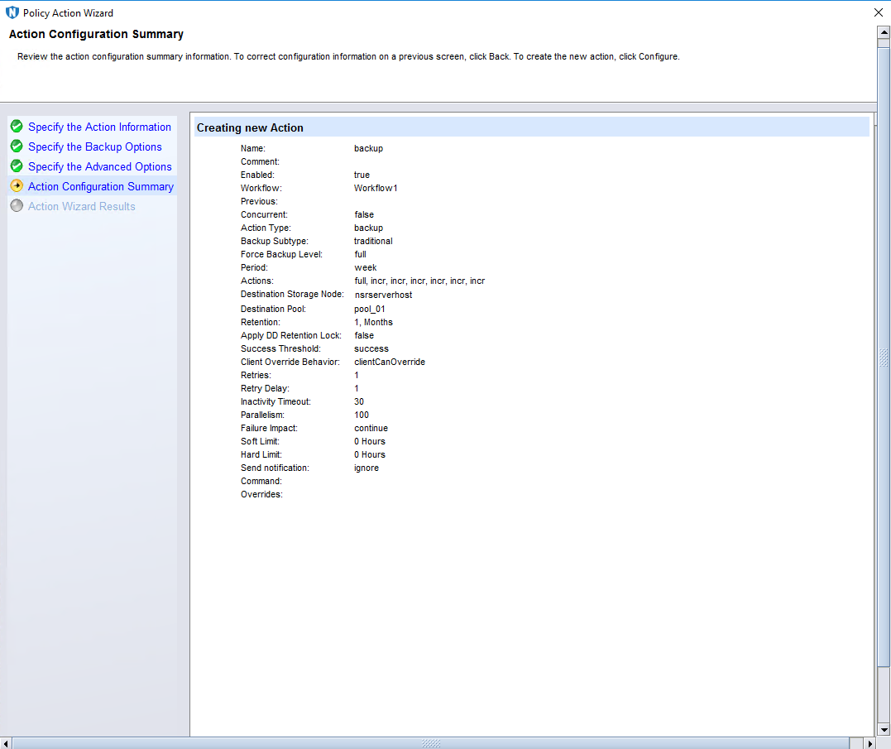Select the Action Wizard Results step

pyautogui.click(x=82, y=206)
